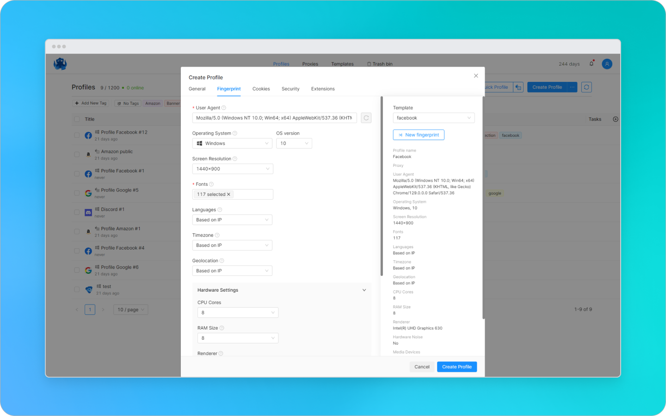Change the 10 / page dropdown

click(x=130, y=309)
